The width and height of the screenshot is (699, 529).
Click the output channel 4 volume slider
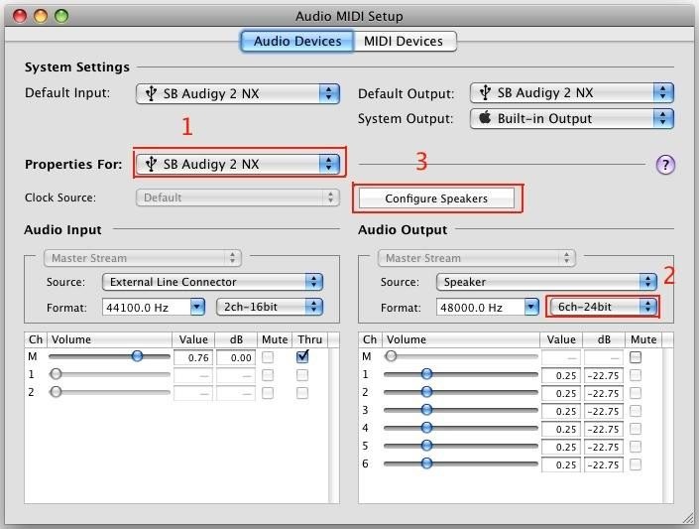[460, 428]
